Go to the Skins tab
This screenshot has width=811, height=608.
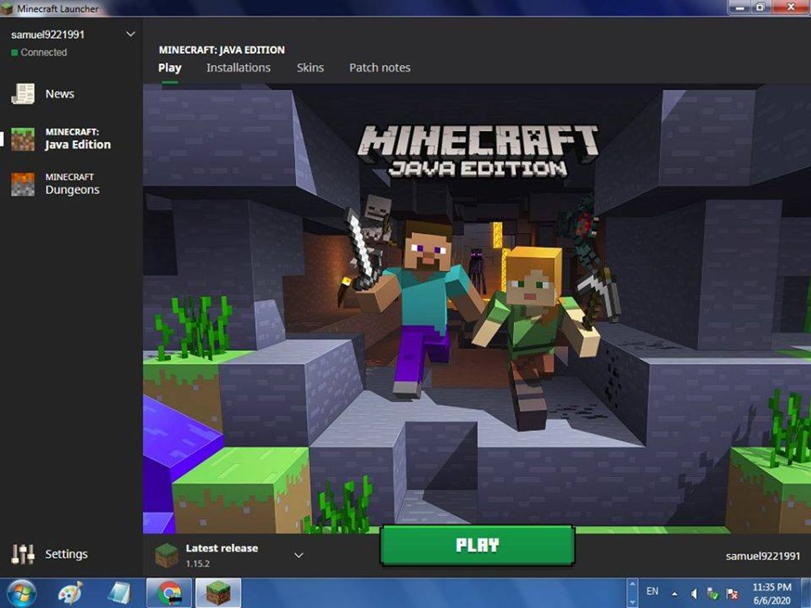point(310,68)
